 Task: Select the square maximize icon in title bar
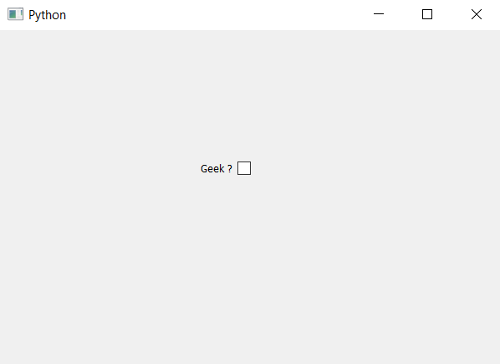pyautogui.click(x=427, y=14)
